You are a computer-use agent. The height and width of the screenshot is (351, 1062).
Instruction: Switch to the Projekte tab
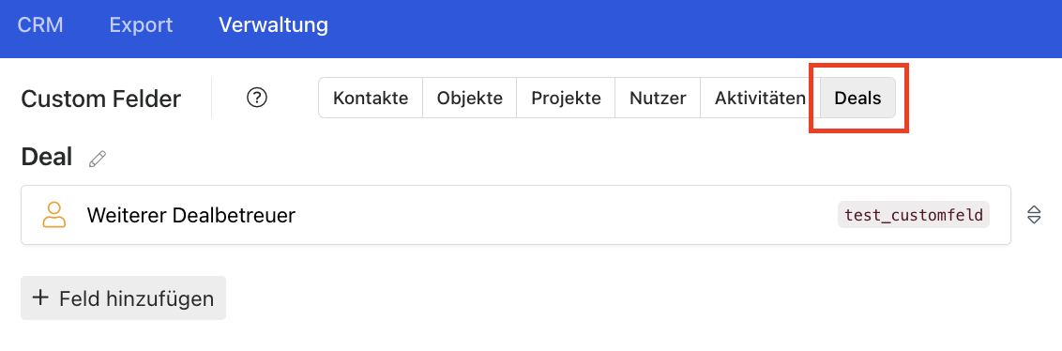tap(566, 99)
